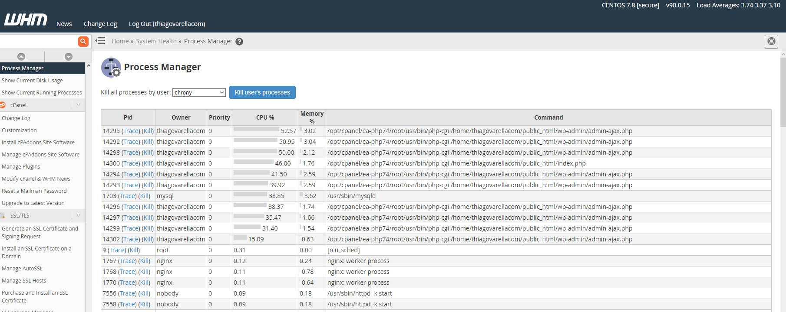786x312 pixels.
Task: Click the Process Manager page icon
Action: [111, 68]
